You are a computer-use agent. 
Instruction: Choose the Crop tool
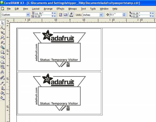(2, 33)
